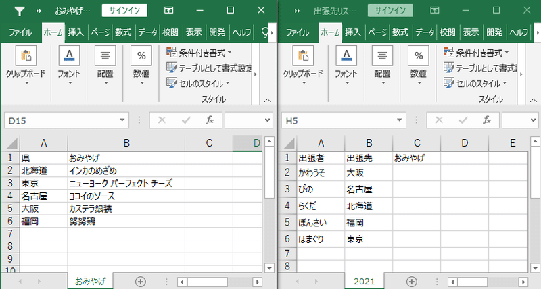
Task: Expand the formula bar in 出張先リスト window
Action: [534, 120]
